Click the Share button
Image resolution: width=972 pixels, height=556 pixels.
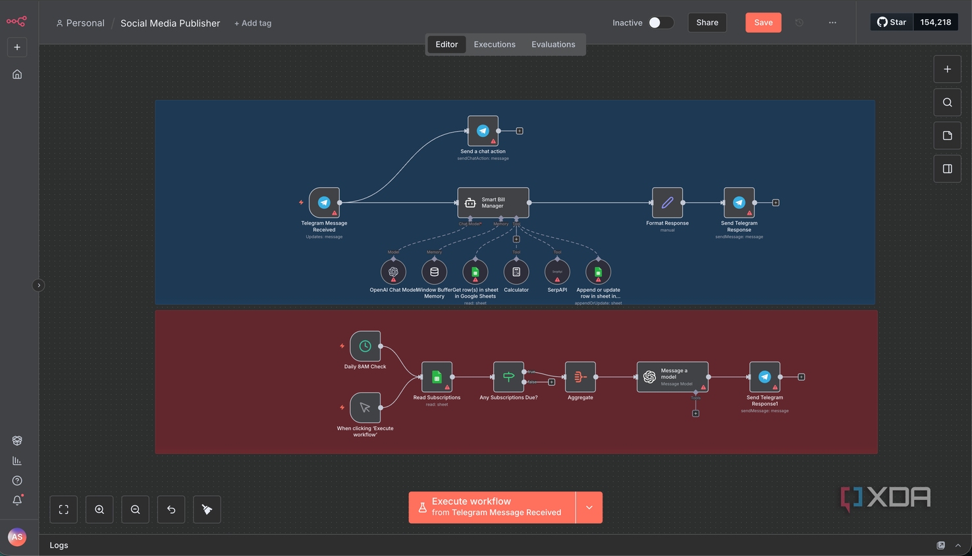pyautogui.click(x=707, y=22)
